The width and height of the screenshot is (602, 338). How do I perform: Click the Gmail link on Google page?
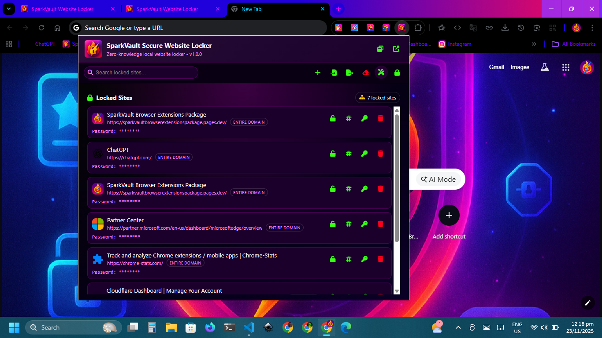pyautogui.click(x=496, y=67)
